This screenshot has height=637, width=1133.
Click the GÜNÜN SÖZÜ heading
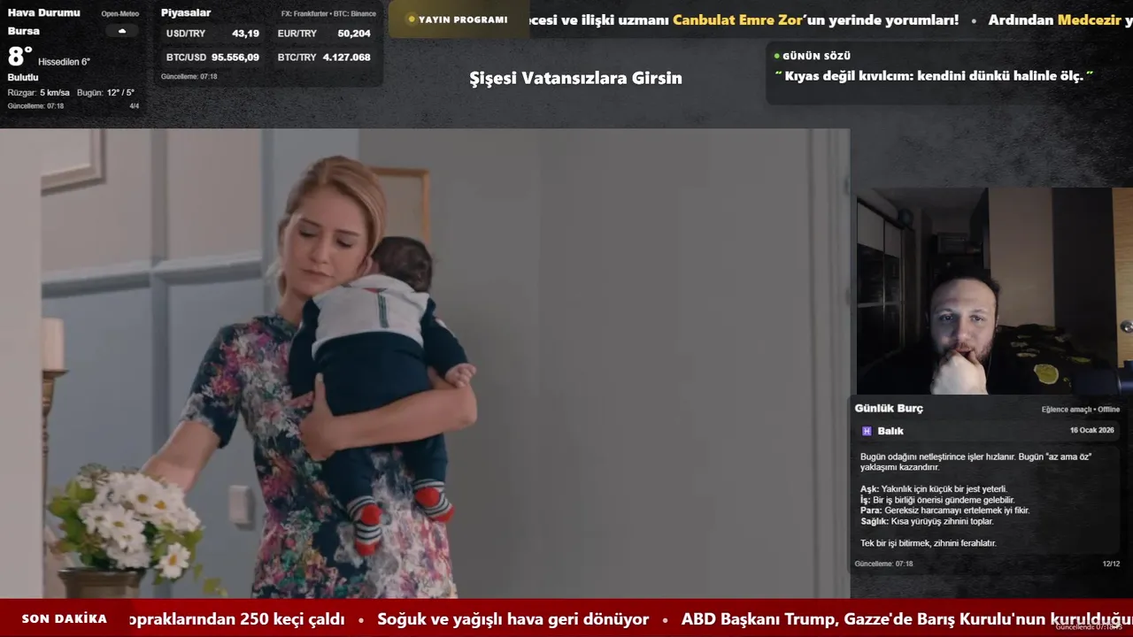(816, 56)
